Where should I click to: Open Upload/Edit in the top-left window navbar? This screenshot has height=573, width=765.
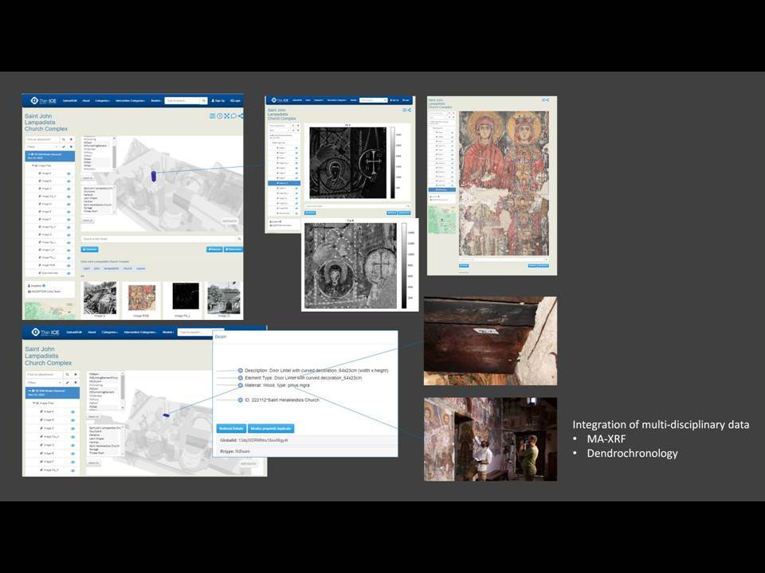(70, 101)
